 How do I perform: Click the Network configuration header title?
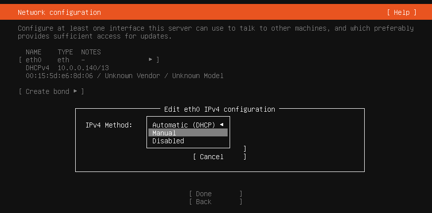[59, 12]
